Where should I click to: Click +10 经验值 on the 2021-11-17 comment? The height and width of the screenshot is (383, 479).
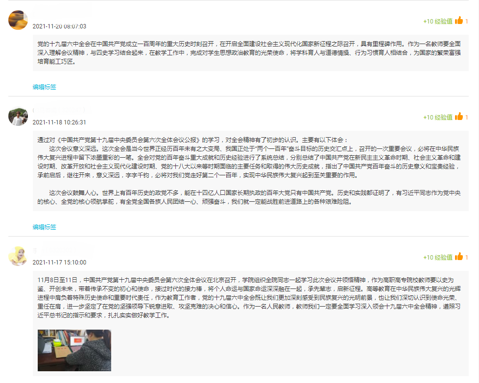click(x=437, y=258)
